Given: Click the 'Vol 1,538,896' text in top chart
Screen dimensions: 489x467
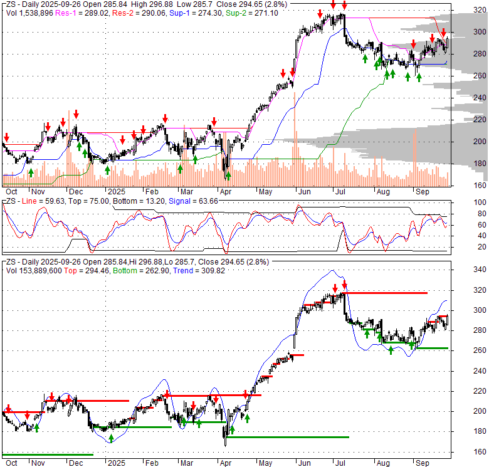Looking at the screenshot, I should 29,13.
